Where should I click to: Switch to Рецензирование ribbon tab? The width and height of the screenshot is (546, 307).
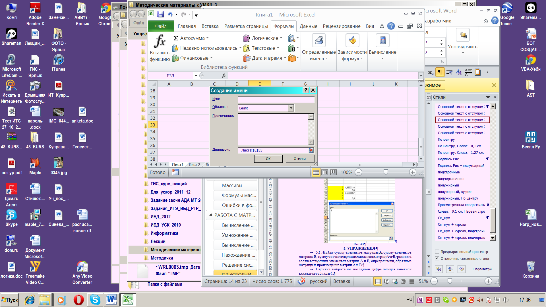click(342, 26)
